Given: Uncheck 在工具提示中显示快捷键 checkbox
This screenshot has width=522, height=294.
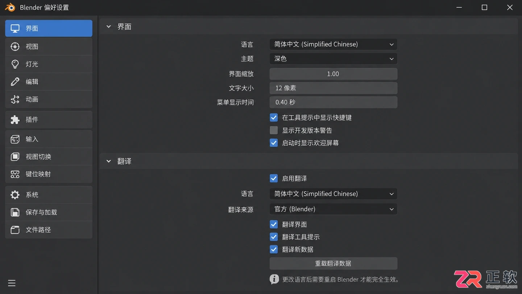Looking at the screenshot, I should 274,118.
